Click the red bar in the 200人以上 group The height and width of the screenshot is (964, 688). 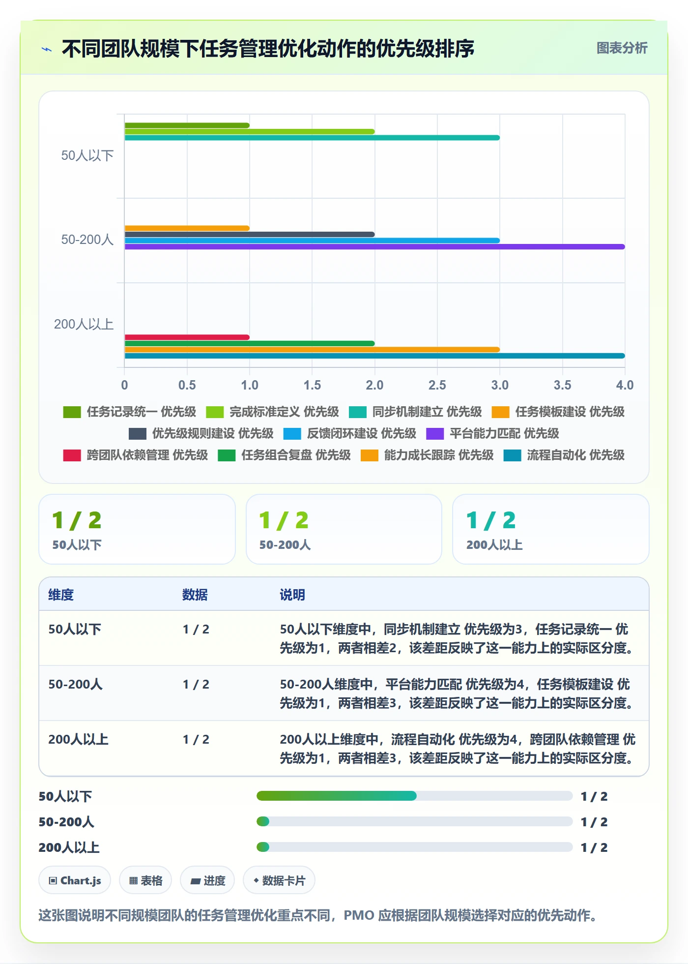click(x=187, y=337)
